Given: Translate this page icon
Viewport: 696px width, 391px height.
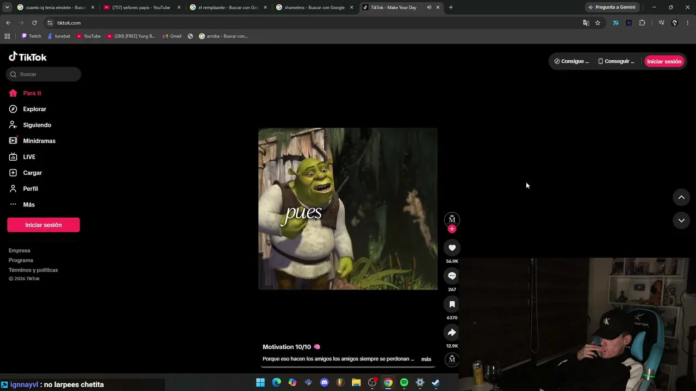Looking at the screenshot, I should tap(586, 23).
